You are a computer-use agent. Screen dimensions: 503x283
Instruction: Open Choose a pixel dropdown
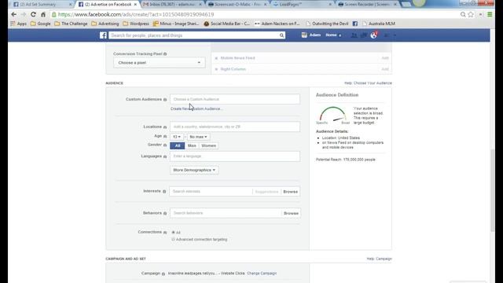[x=159, y=63]
